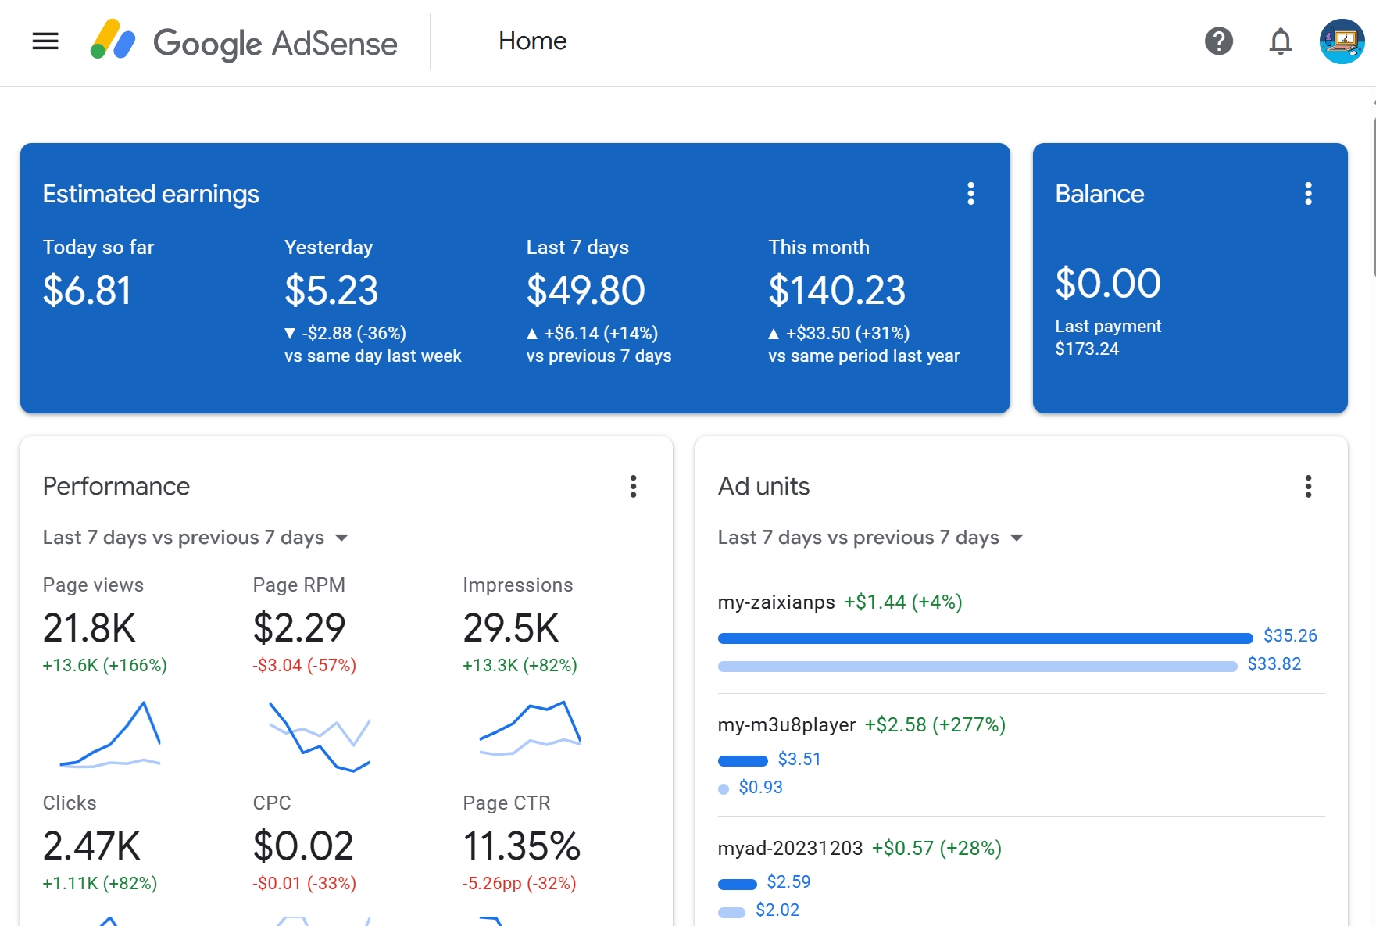The image size is (1376, 926).
Task: Click the my-m3u8player ad unit name
Action: [786, 725]
